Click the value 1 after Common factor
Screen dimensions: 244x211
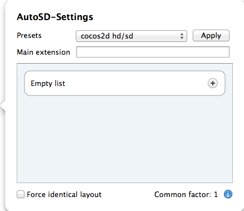(x=216, y=195)
